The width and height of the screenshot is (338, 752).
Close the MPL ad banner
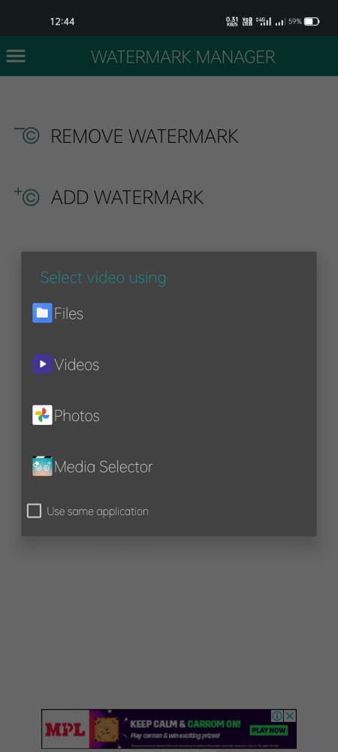[x=290, y=716]
